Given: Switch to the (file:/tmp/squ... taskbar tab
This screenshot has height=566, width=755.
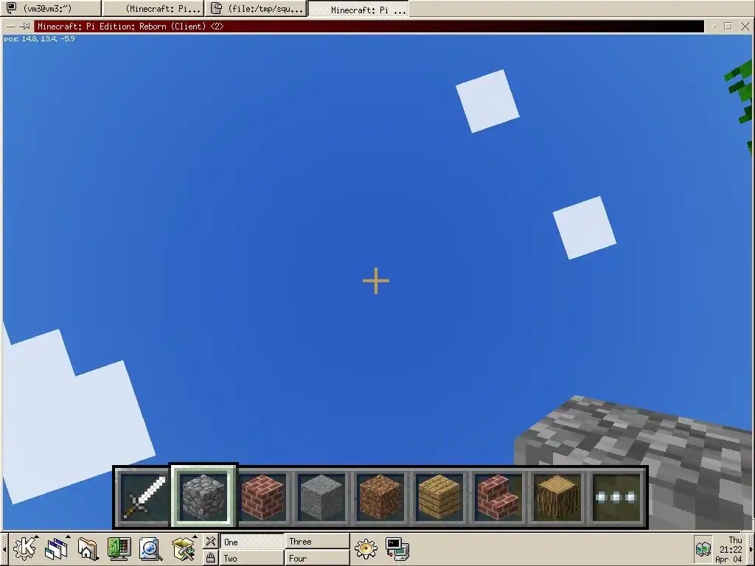Looking at the screenshot, I should coord(256,9).
